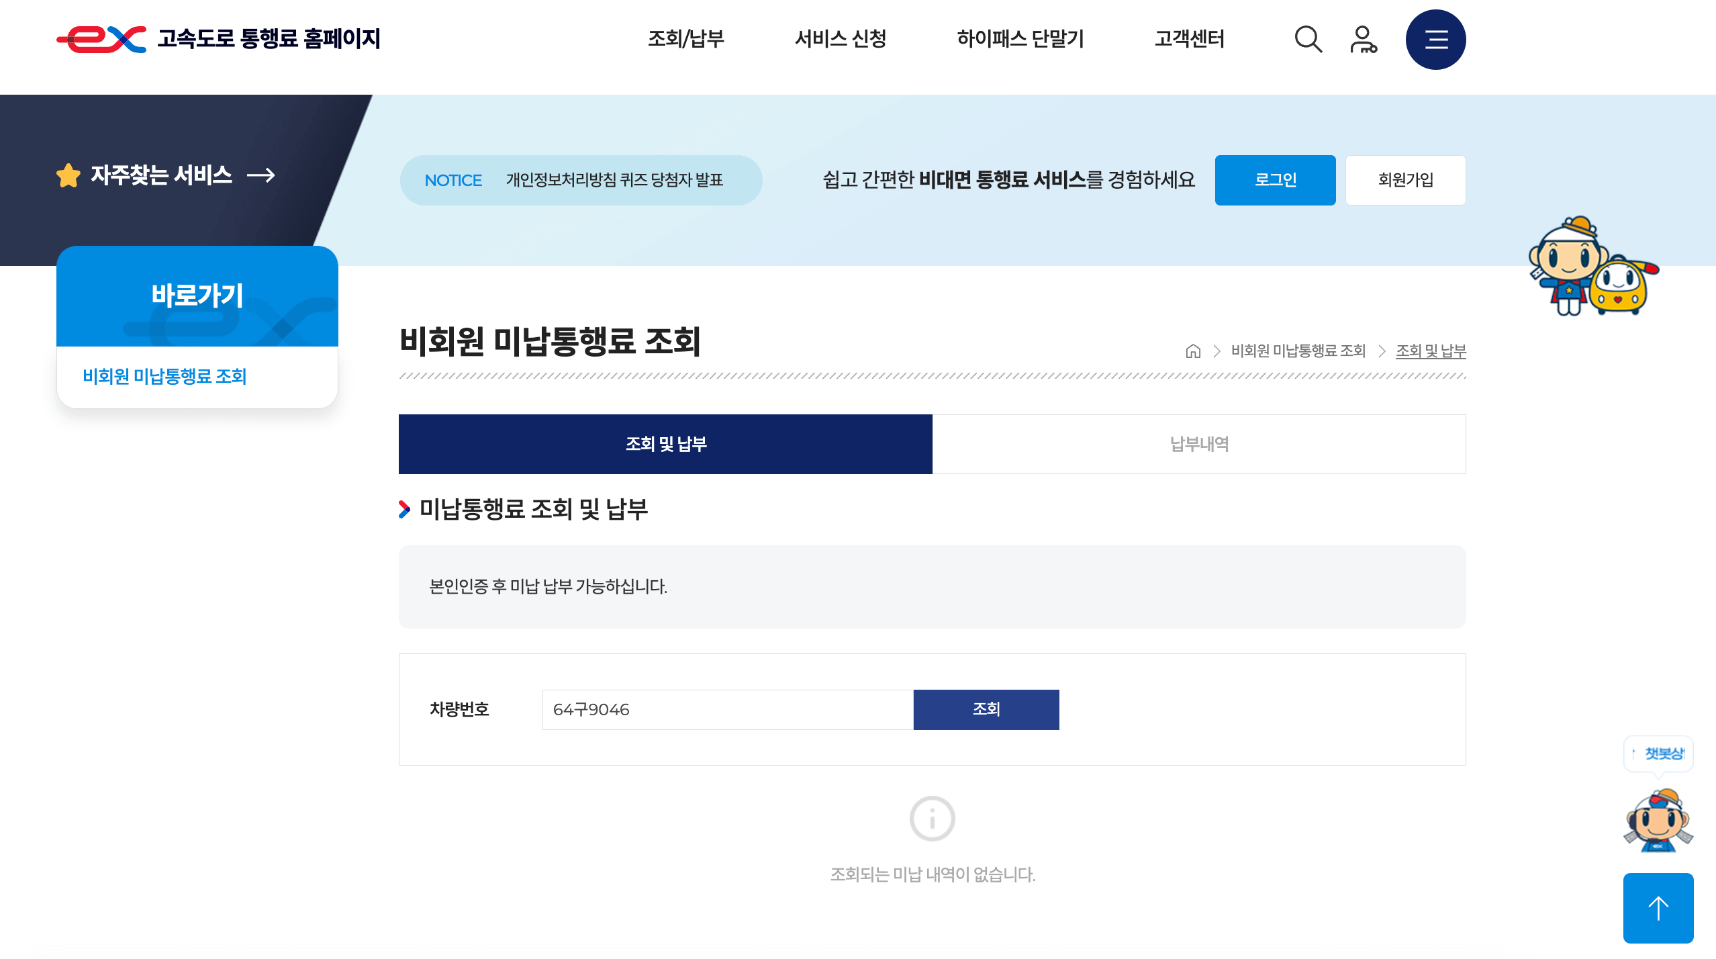Click the scroll-to-top arrow button
This screenshot has height=959, width=1716.
pyautogui.click(x=1658, y=908)
